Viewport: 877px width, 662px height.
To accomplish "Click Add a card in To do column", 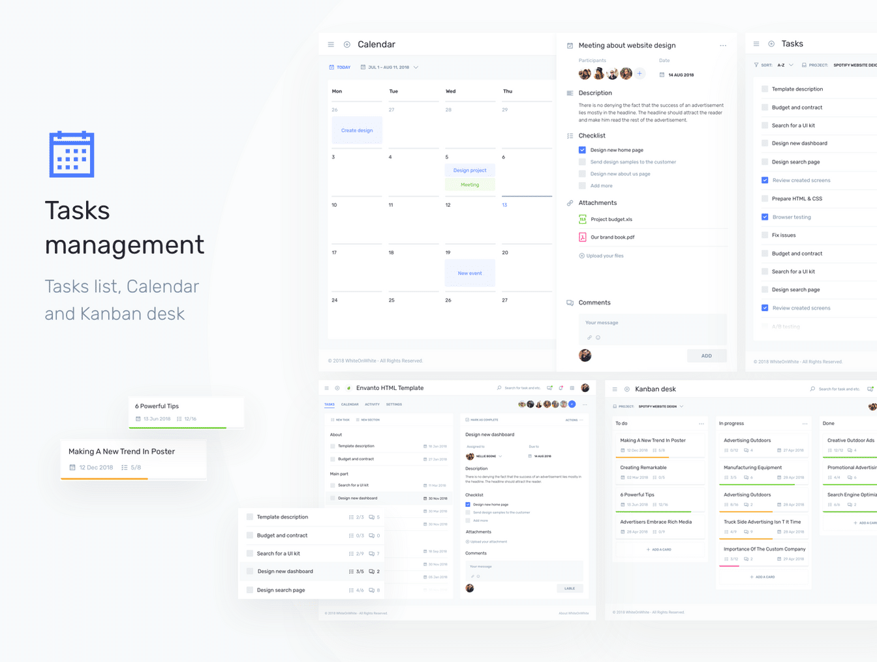I will [659, 550].
